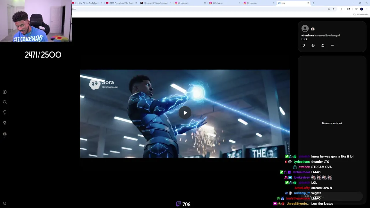
Task: Open the more options circle at sidebar bottom
Action: [x=5, y=203]
